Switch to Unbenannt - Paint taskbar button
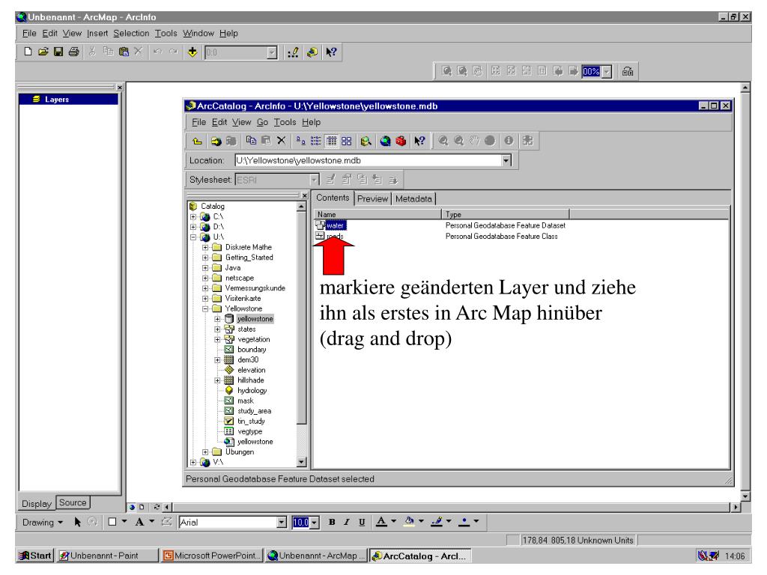Image resolution: width=767 pixels, height=575 pixels. (x=107, y=556)
